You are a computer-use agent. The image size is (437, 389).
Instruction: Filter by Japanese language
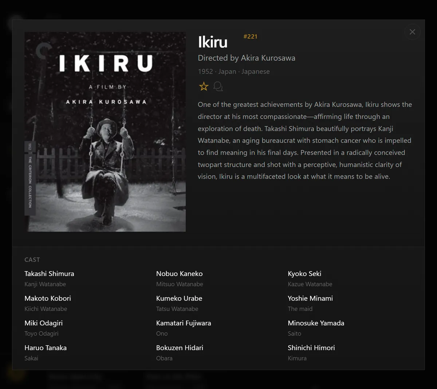[x=256, y=71]
